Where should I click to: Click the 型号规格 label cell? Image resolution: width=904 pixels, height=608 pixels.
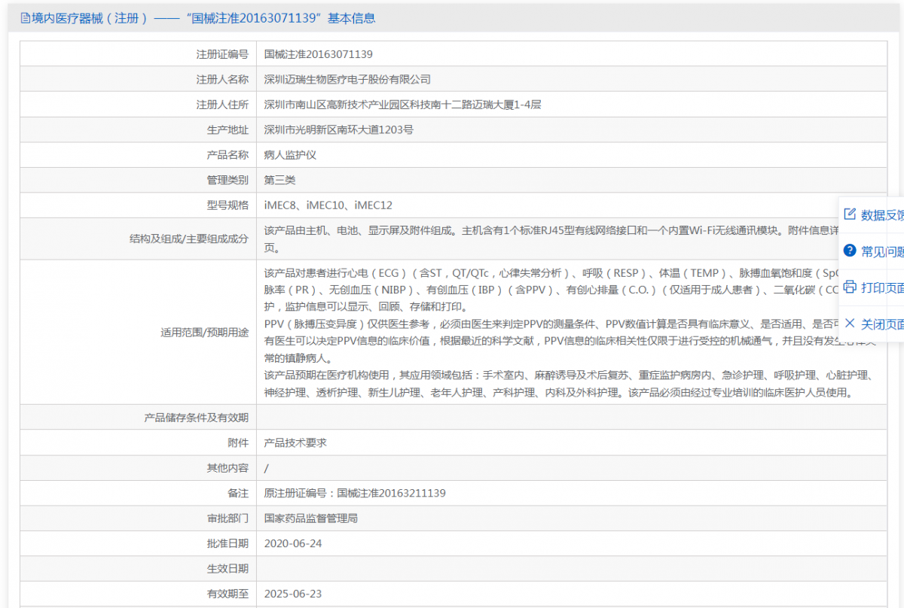(x=138, y=205)
